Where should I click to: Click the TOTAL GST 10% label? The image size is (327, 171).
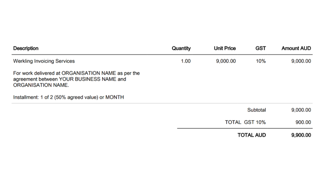click(246, 122)
